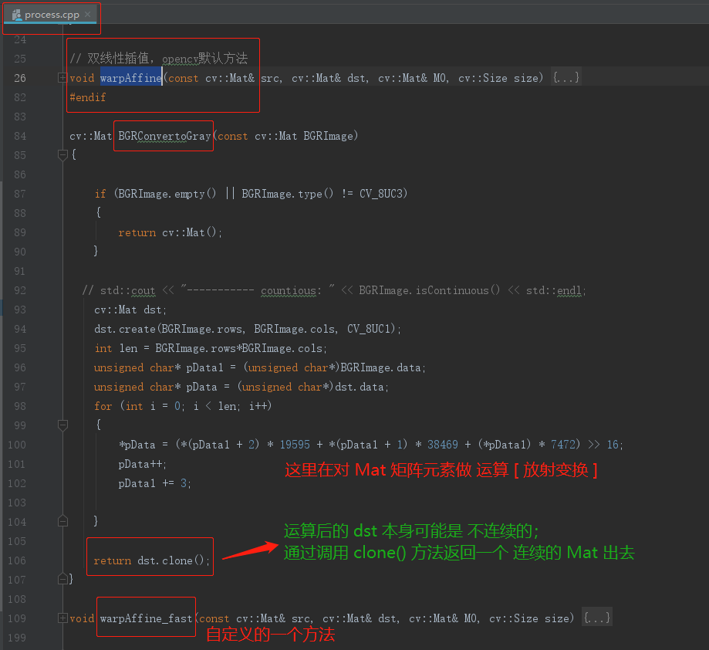Viewport: 709px width, 650px height.
Task: Collapse the for loop block at line 99
Action: pyautogui.click(x=62, y=425)
